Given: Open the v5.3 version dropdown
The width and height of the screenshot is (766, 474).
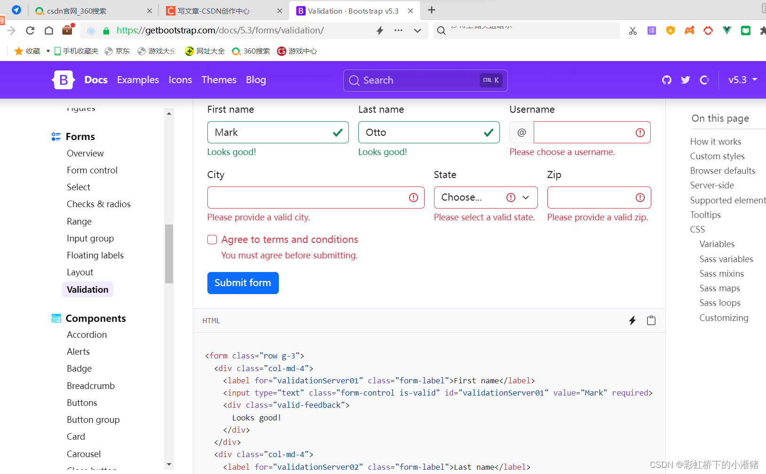Looking at the screenshot, I should (x=742, y=80).
